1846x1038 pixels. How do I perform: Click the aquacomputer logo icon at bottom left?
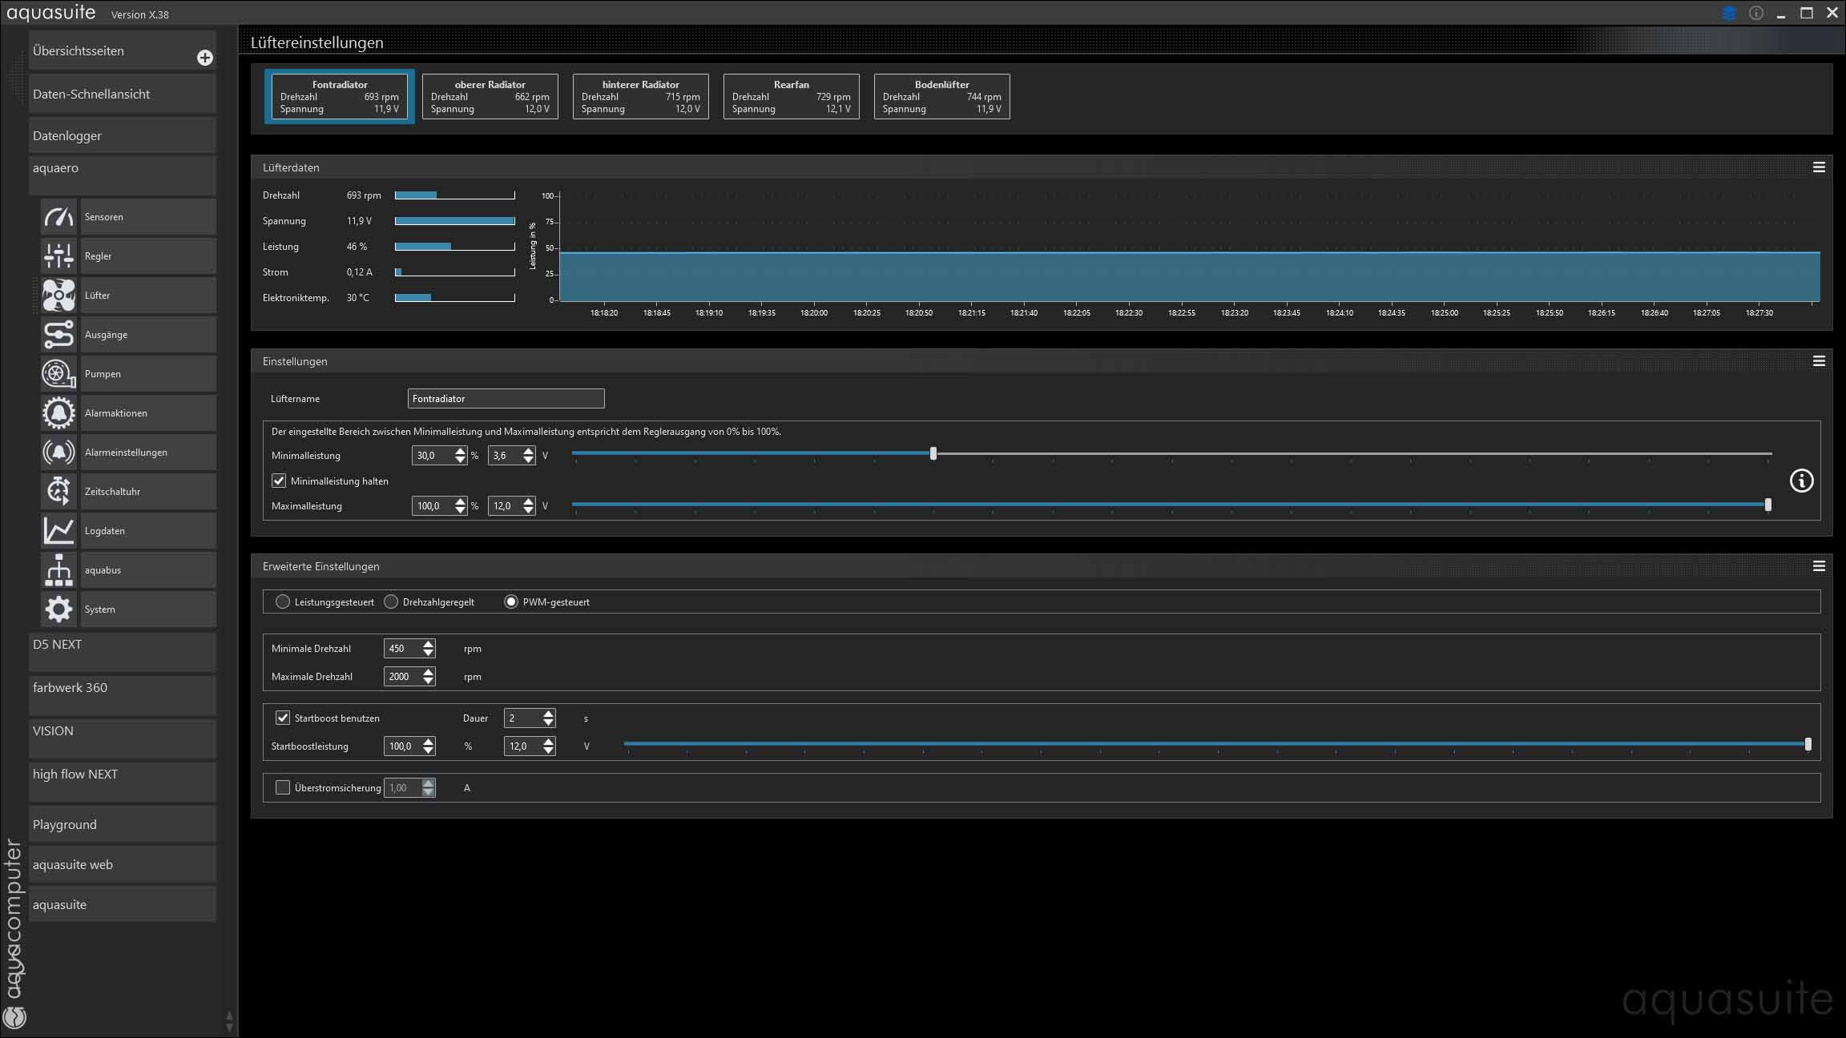point(15,1017)
